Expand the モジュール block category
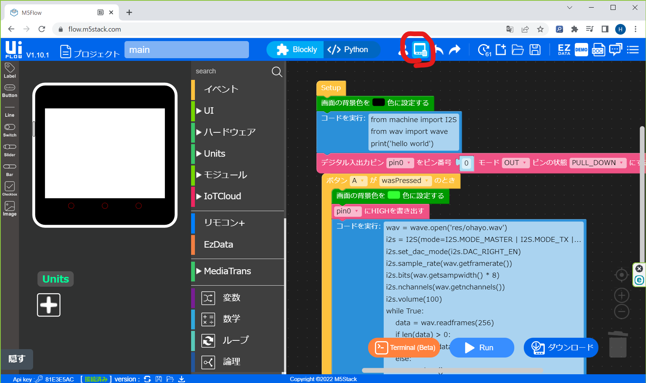Image resolution: width=646 pixels, height=383 pixels. [x=238, y=175]
